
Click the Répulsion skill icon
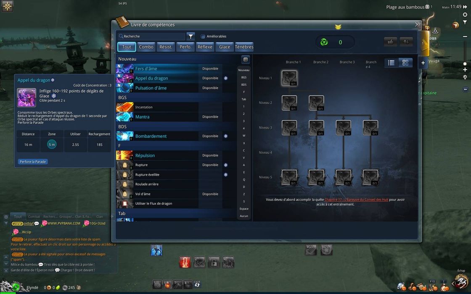[x=125, y=155]
